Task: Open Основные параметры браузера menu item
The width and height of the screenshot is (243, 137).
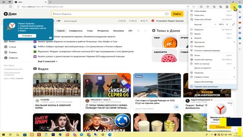Action: pyautogui.click(x=212, y=51)
